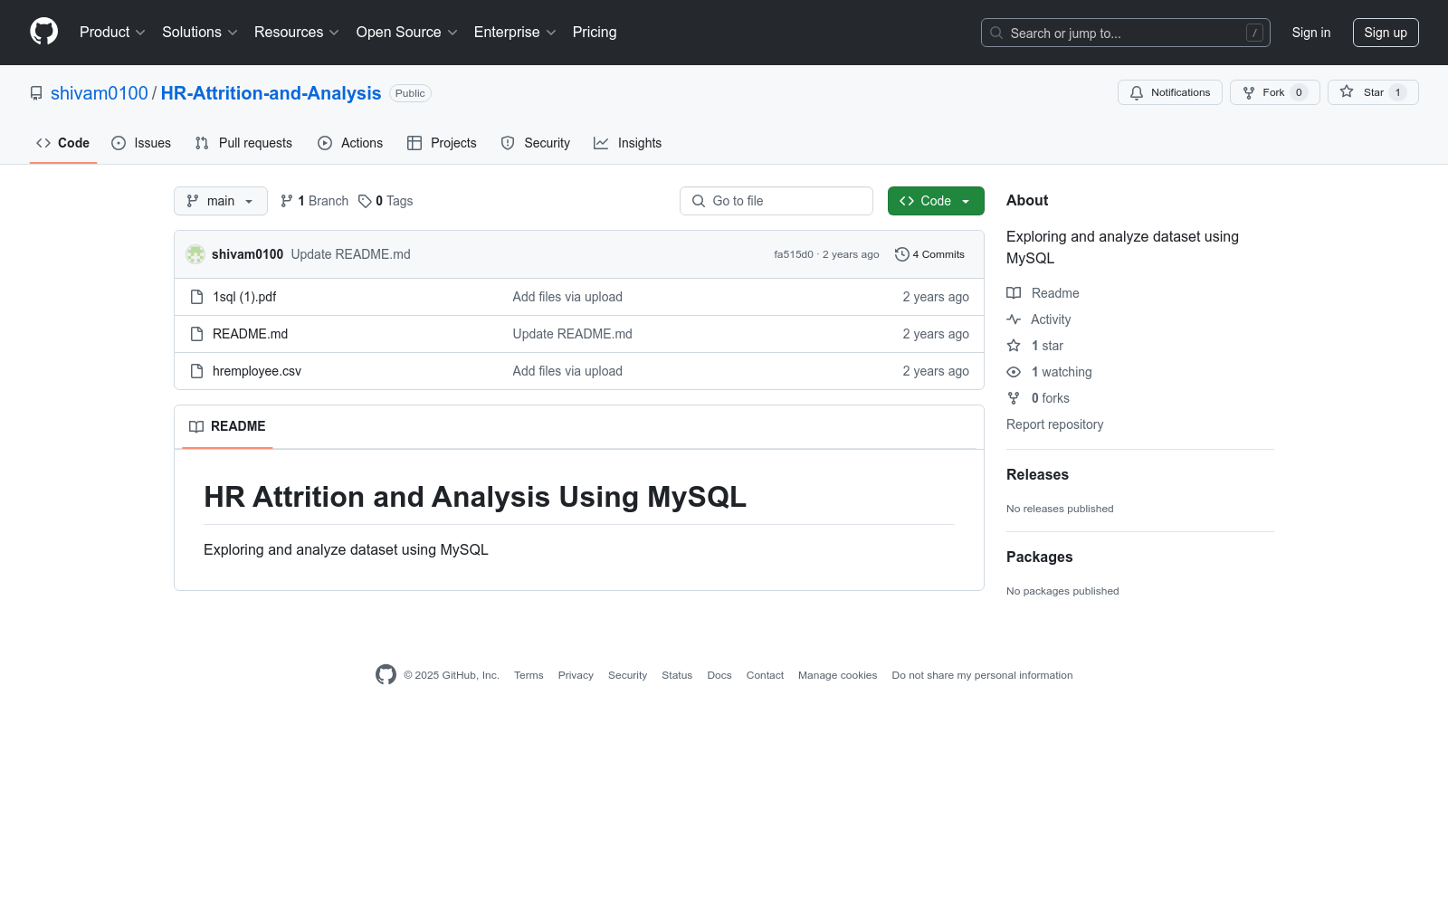Switch to the Code tab
Image resolution: width=1448 pixels, height=905 pixels.
tap(63, 143)
